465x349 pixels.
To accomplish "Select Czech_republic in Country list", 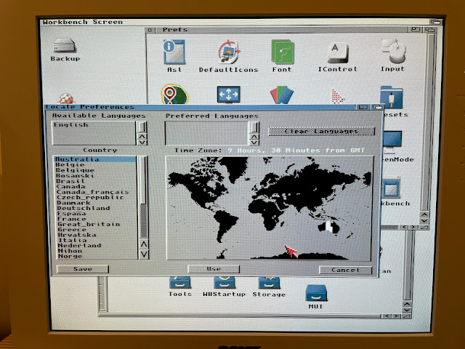I will click(x=95, y=197).
